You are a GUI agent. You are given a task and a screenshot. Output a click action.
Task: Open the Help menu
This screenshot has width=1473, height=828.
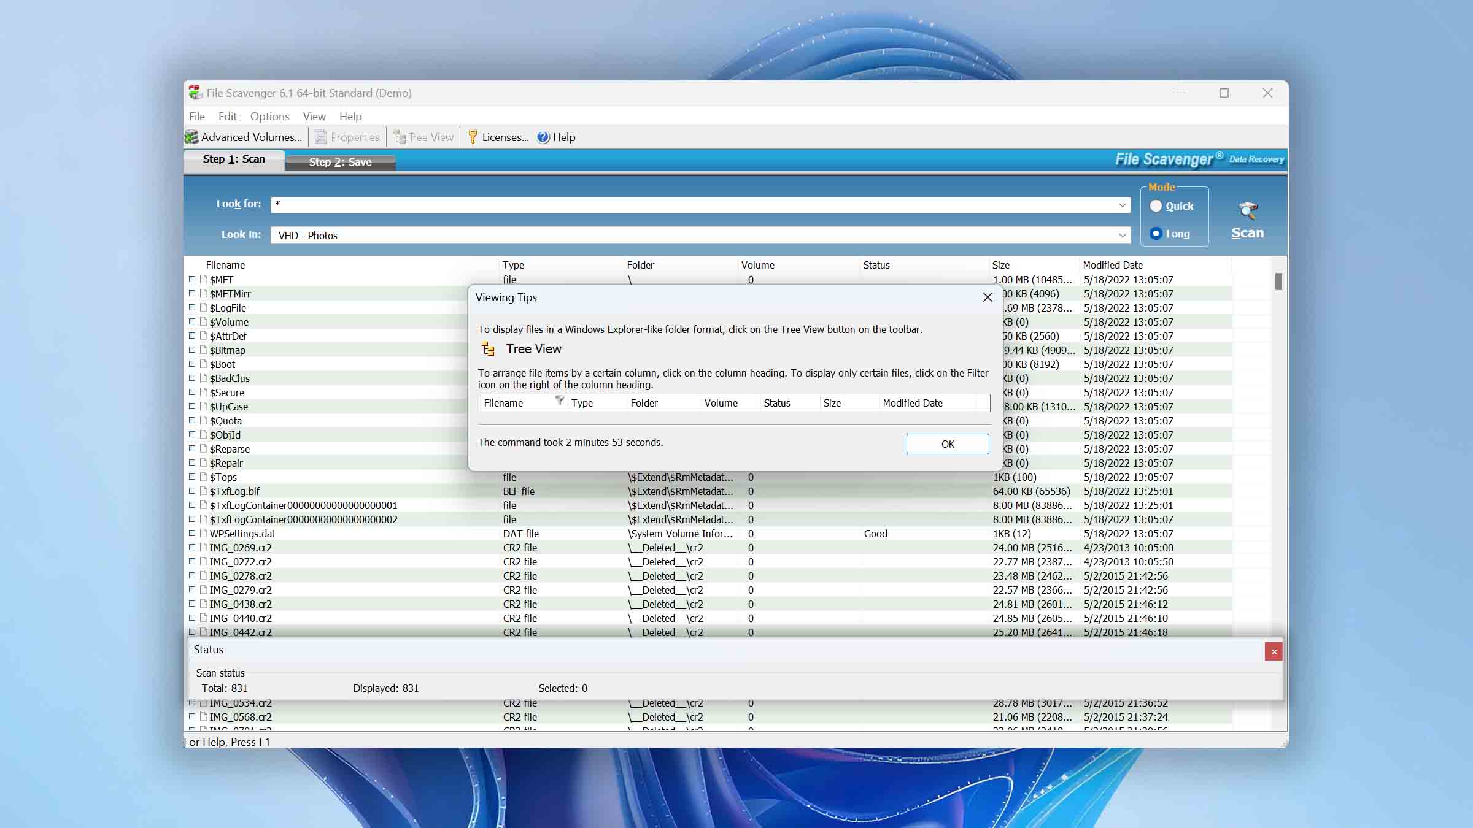[350, 116]
